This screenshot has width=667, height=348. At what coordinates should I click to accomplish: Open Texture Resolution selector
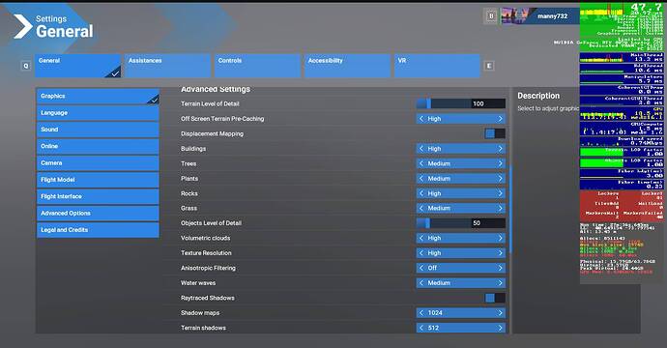[461, 252]
